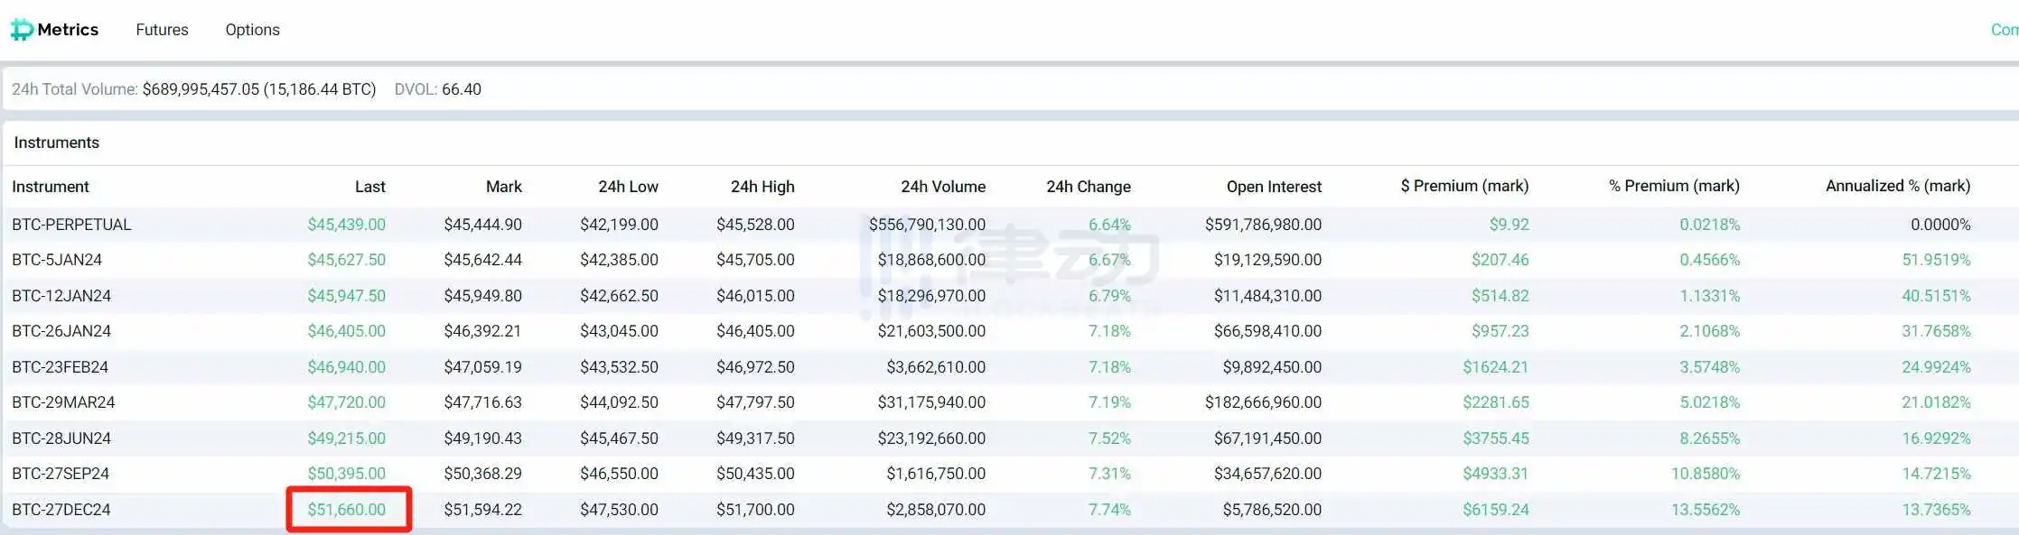
Task: Open the Futures tab
Action: tap(162, 30)
